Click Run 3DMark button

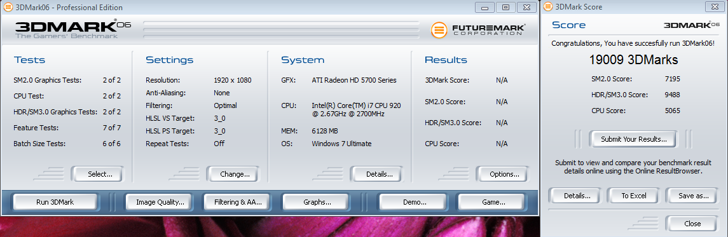[55, 202]
